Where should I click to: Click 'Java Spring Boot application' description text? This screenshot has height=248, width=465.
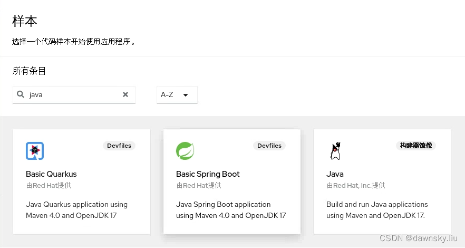coord(224,204)
